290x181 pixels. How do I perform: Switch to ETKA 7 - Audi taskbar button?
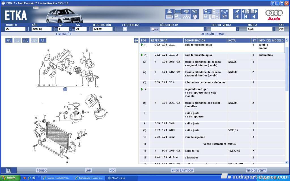[x=121, y=178]
